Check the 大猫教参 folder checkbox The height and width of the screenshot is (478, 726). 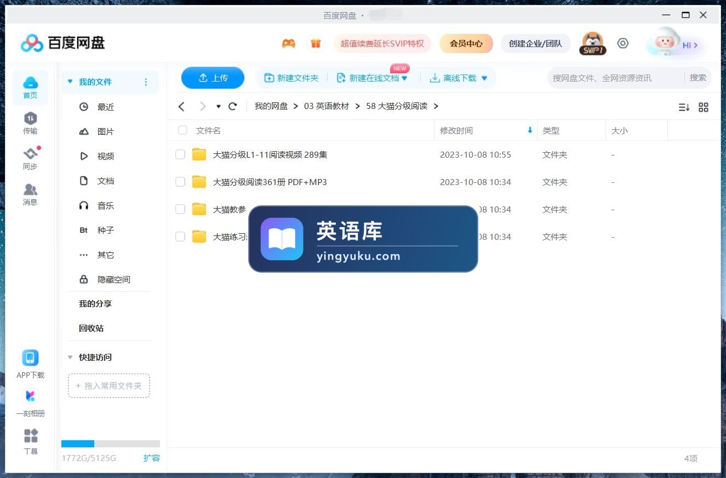(x=180, y=209)
